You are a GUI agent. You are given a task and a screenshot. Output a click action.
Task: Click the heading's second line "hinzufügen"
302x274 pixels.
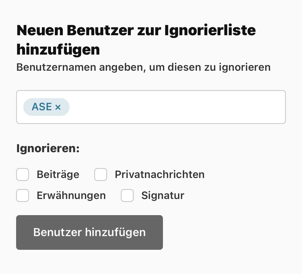pos(58,49)
